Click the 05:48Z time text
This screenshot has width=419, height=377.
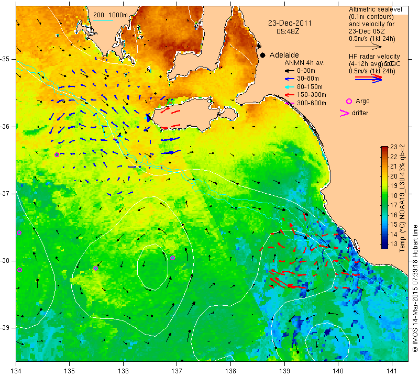[288, 31]
